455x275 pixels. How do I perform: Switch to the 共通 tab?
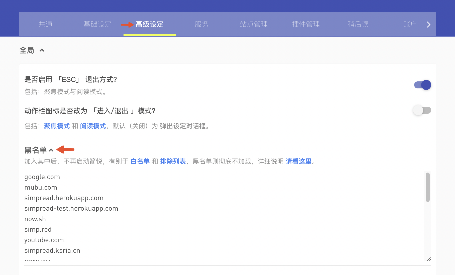coord(45,24)
